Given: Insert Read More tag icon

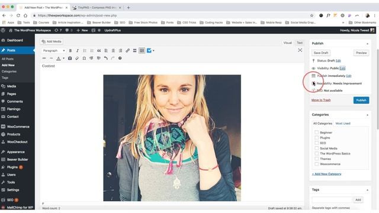Looking at the screenshot, I should (x=134, y=51).
